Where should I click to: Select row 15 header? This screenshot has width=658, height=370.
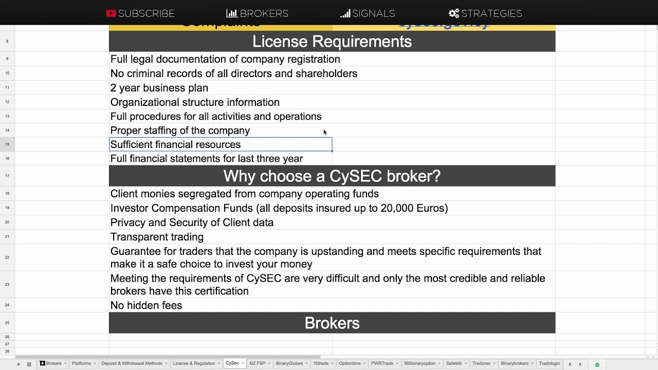[7, 144]
